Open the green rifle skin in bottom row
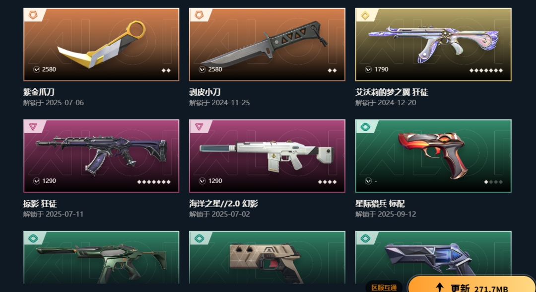 click(101, 257)
